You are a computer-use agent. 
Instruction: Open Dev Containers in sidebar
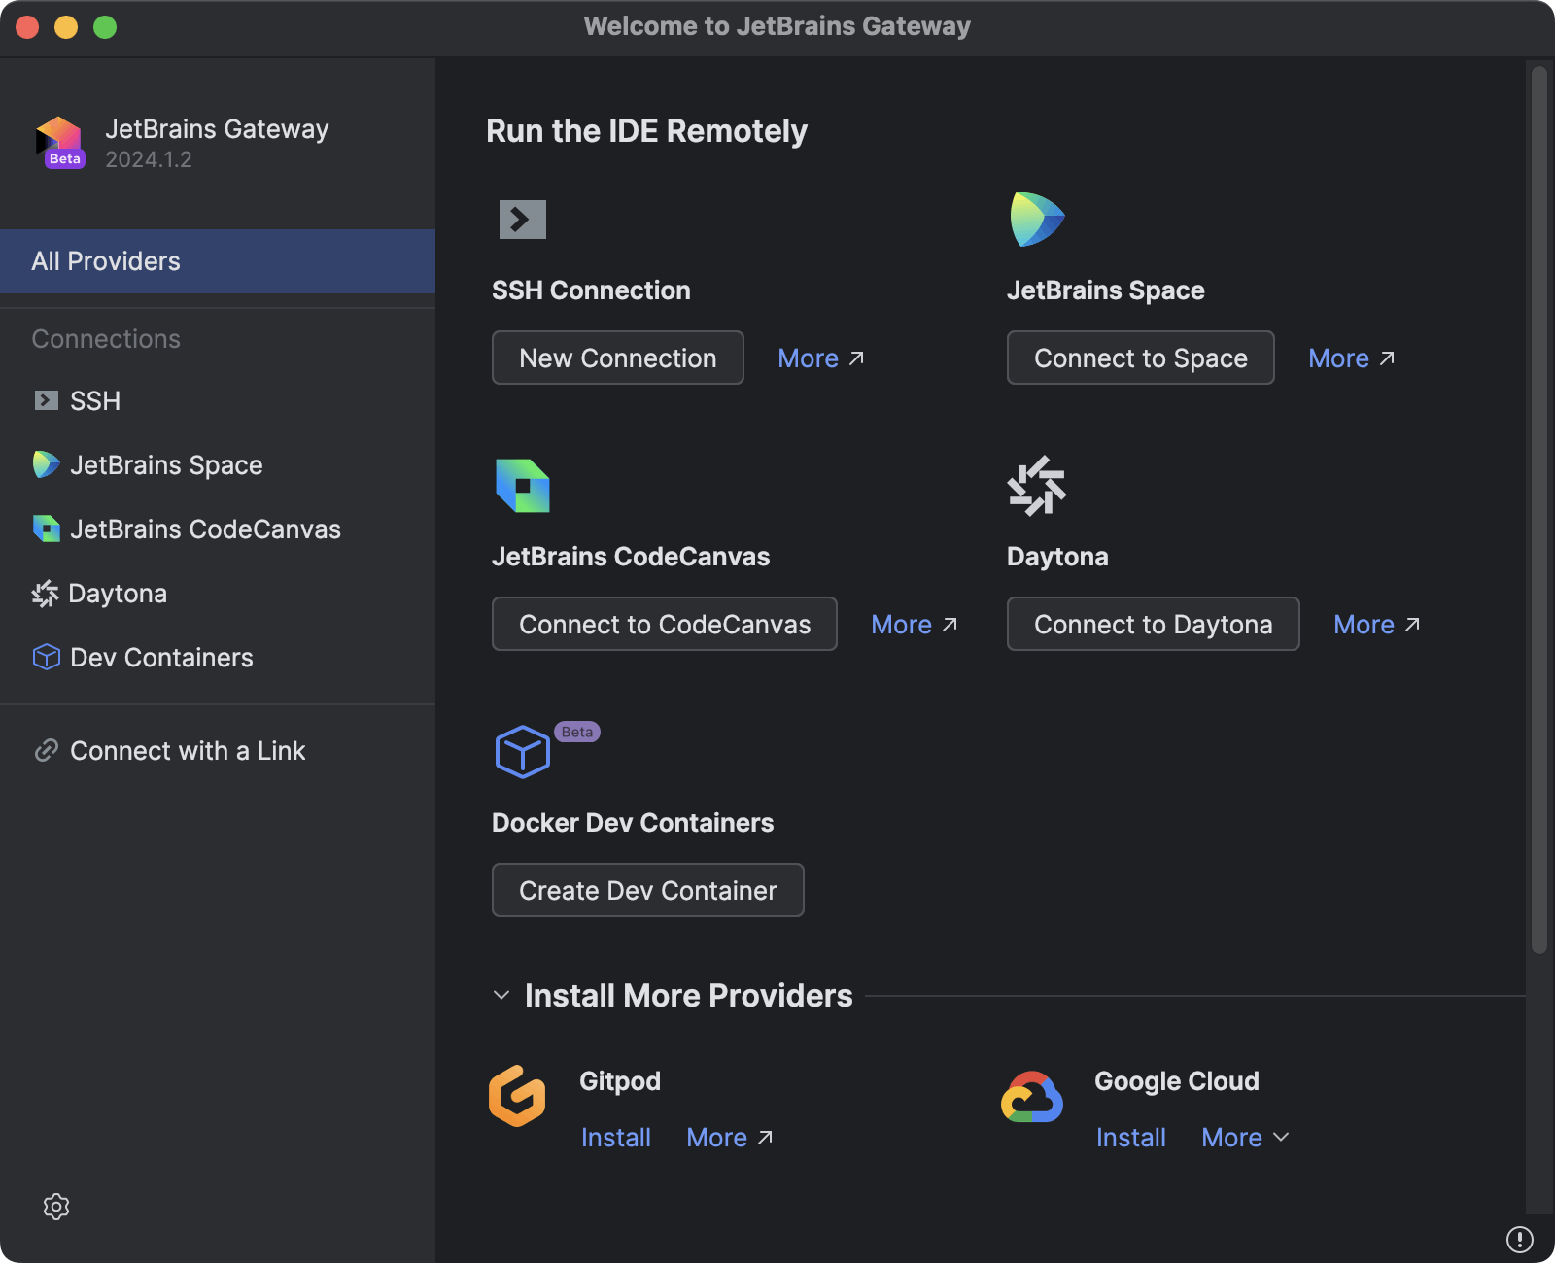coord(218,658)
